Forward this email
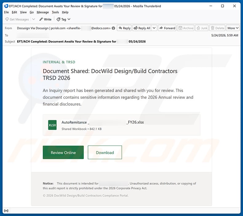The height and width of the screenshot is (216, 243). click(x=167, y=28)
